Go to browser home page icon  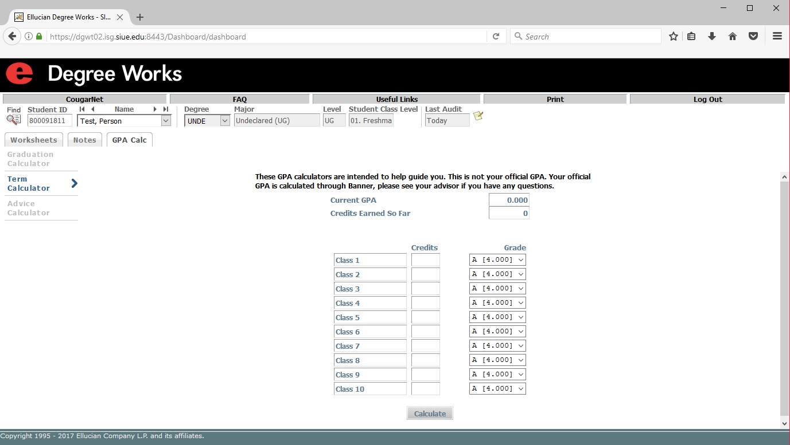click(733, 37)
